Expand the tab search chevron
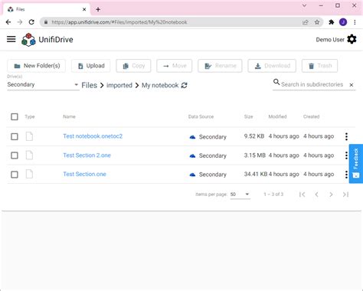This screenshot has width=363, height=291. pyautogui.click(x=304, y=5)
